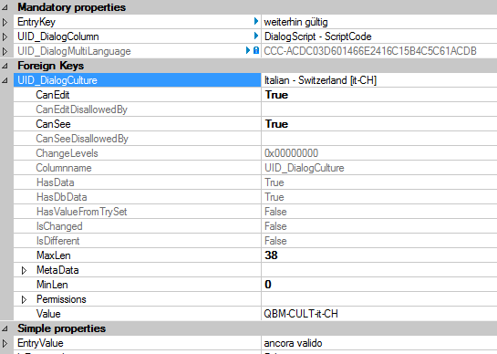Click the Mandatory properties header text
The height and width of the screenshot is (354, 497).
click(72, 7)
